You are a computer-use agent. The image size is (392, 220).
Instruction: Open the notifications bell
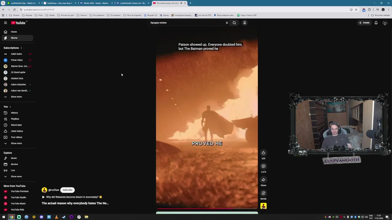[376, 23]
